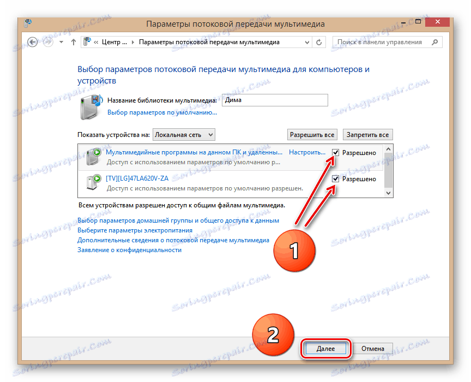Click the search field in control panel
Viewport: 471px width, 382px height.
[382, 41]
